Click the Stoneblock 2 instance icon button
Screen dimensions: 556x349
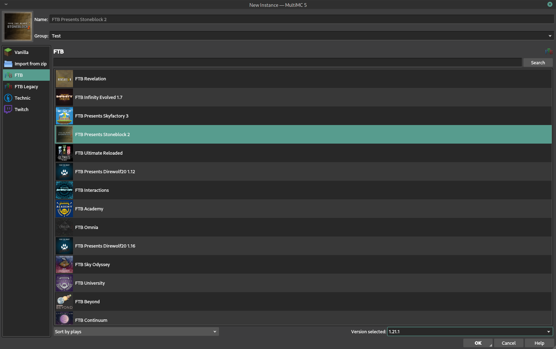pos(18,26)
